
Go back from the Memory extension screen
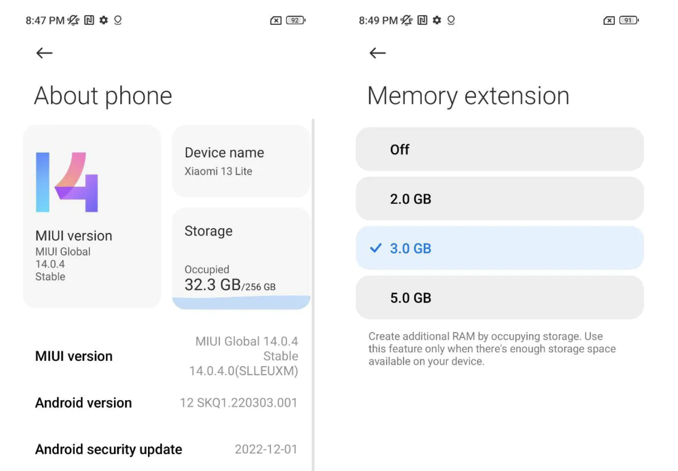(x=377, y=53)
